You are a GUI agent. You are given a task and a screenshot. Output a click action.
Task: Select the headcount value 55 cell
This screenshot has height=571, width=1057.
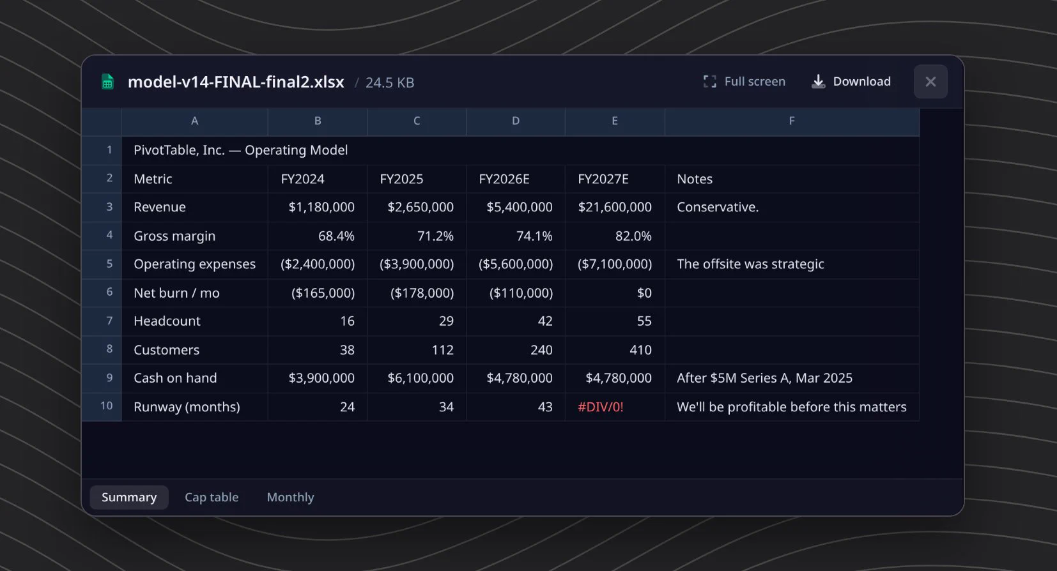(x=615, y=321)
